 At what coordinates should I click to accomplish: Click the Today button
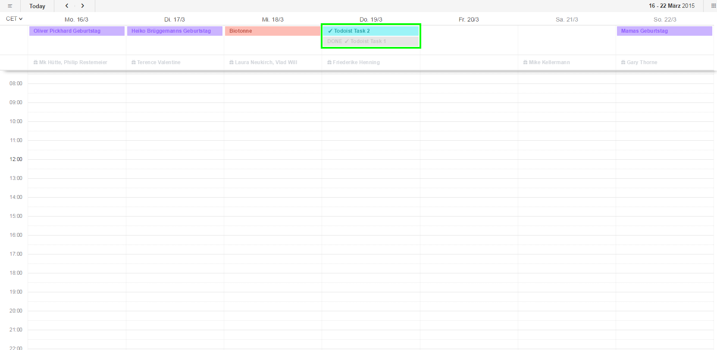coord(37,6)
